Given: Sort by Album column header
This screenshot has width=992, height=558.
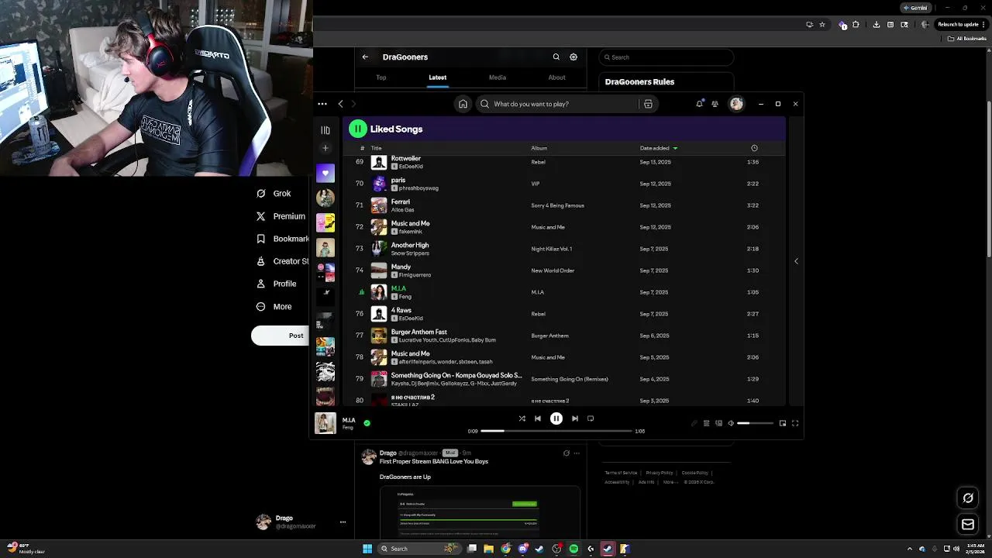Looking at the screenshot, I should tap(539, 148).
